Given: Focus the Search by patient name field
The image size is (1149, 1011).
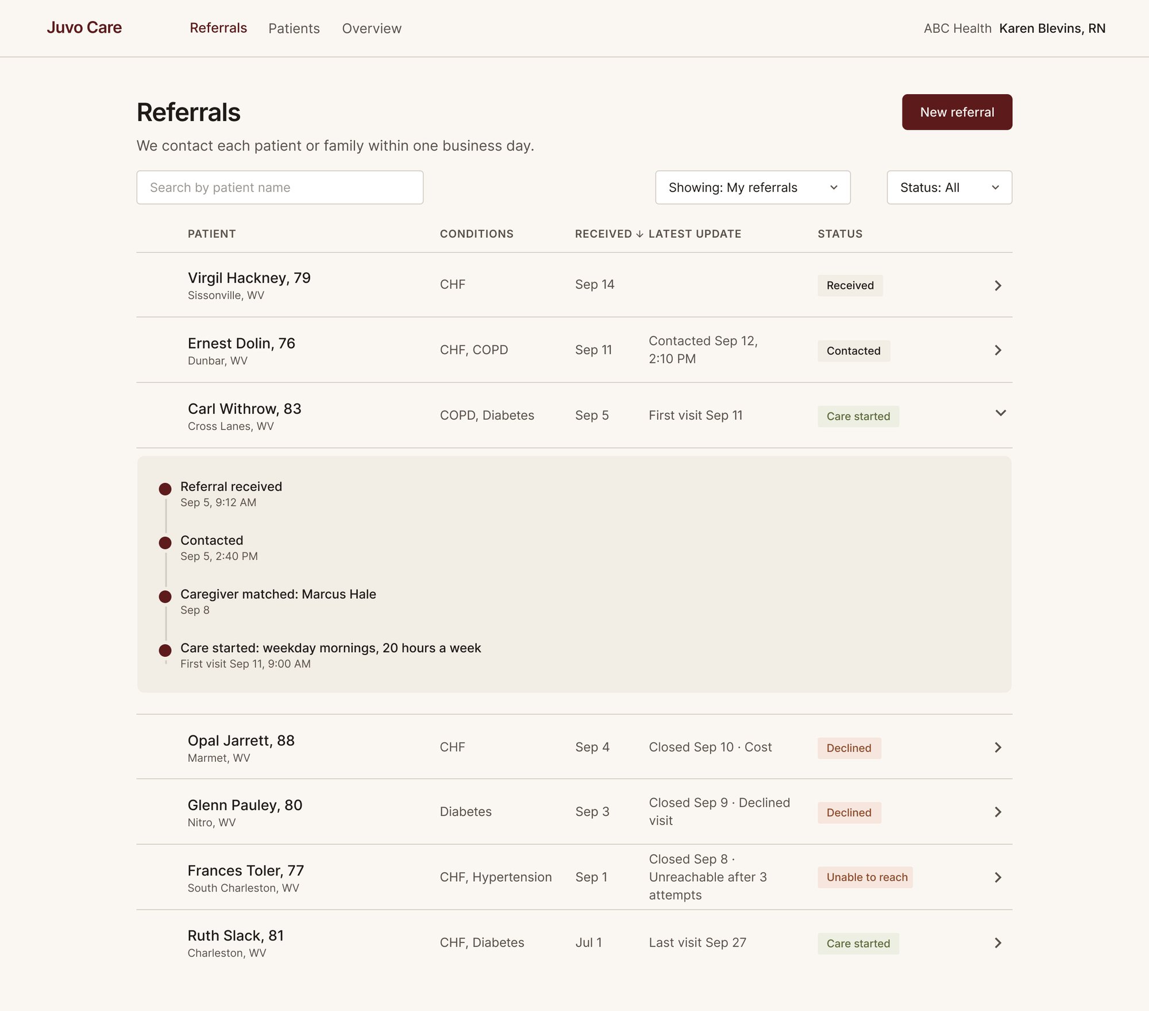Looking at the screenshot, I should pyautogui.click(x=280, y=187).
